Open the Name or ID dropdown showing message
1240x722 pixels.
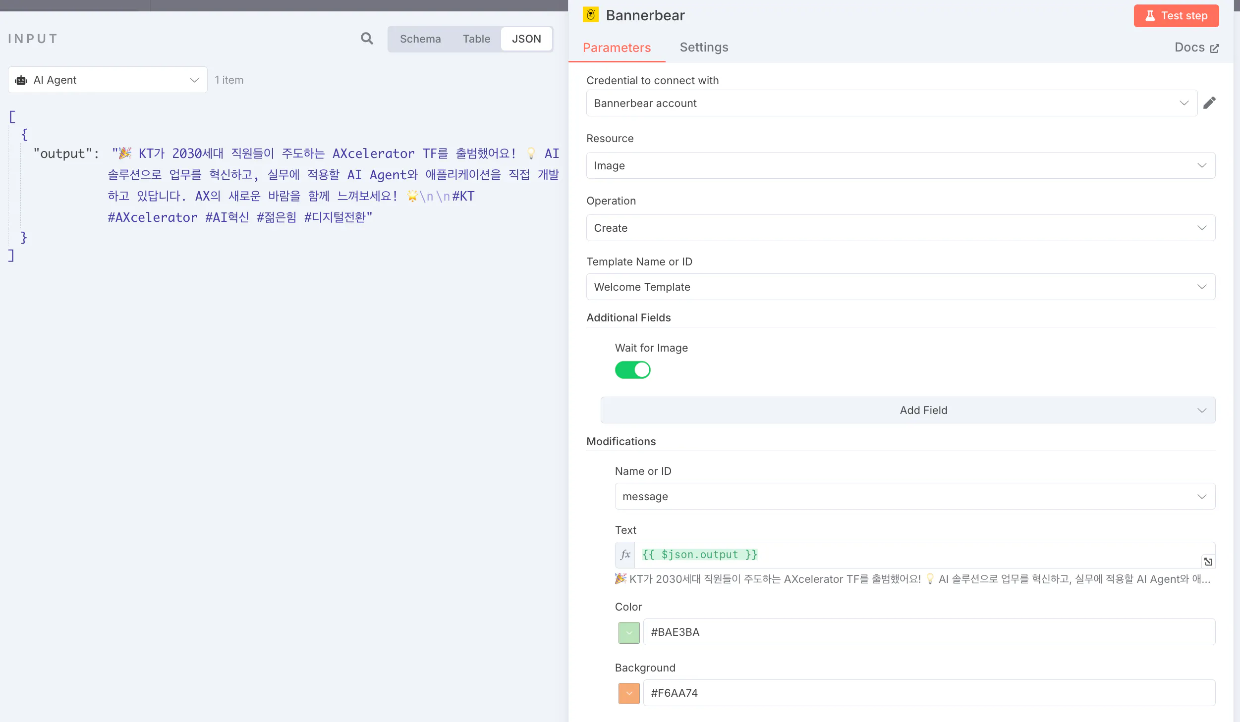pos(915,496)
